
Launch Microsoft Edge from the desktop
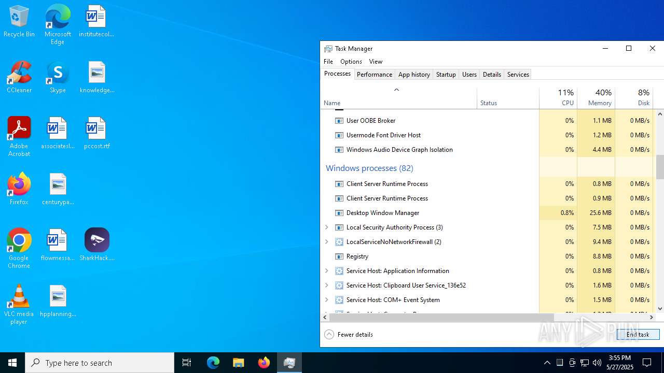[x=58, y=24]
